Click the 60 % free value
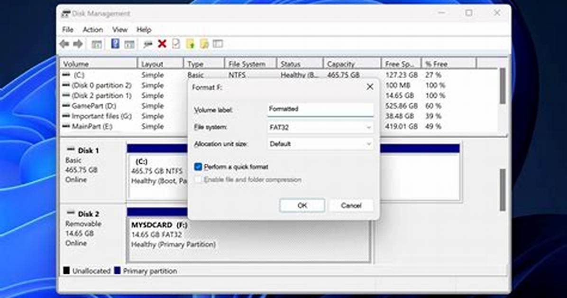The image size is (567, 298). pyautogui.click(x=433, y=106)
